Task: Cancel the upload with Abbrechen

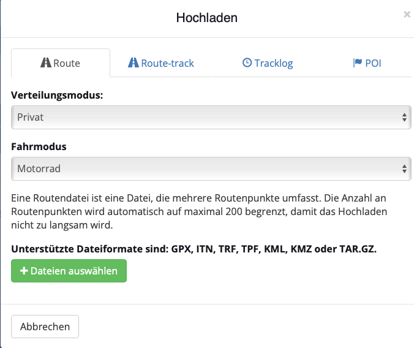Action: 45,327
